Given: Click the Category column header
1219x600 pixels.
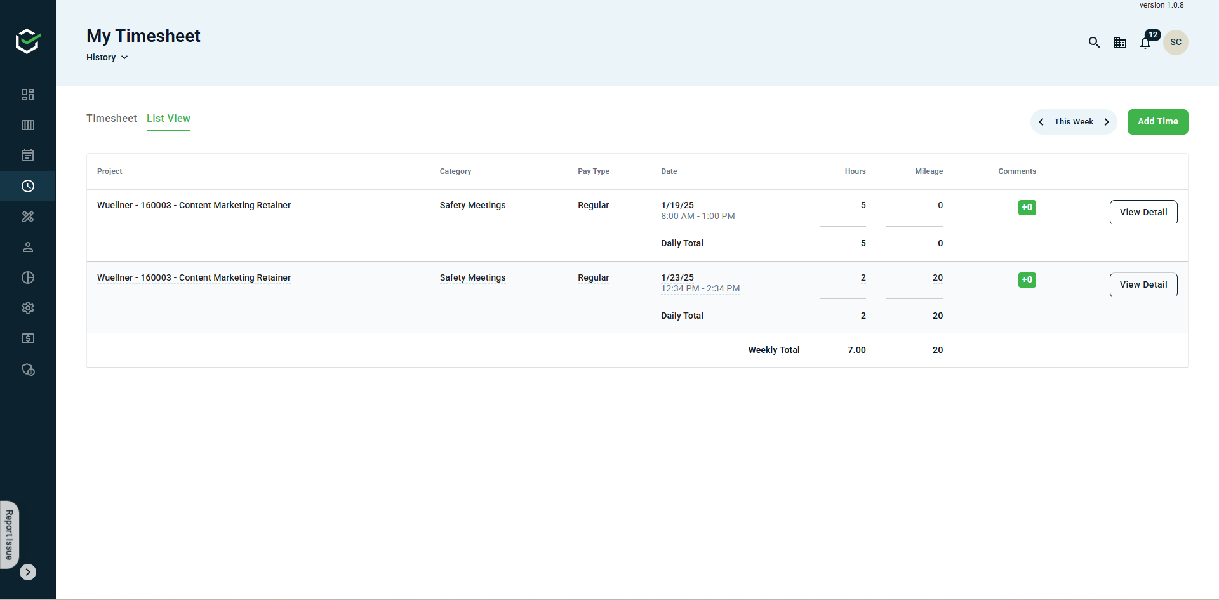Looking at the screenshot, I should pos(456,171).
